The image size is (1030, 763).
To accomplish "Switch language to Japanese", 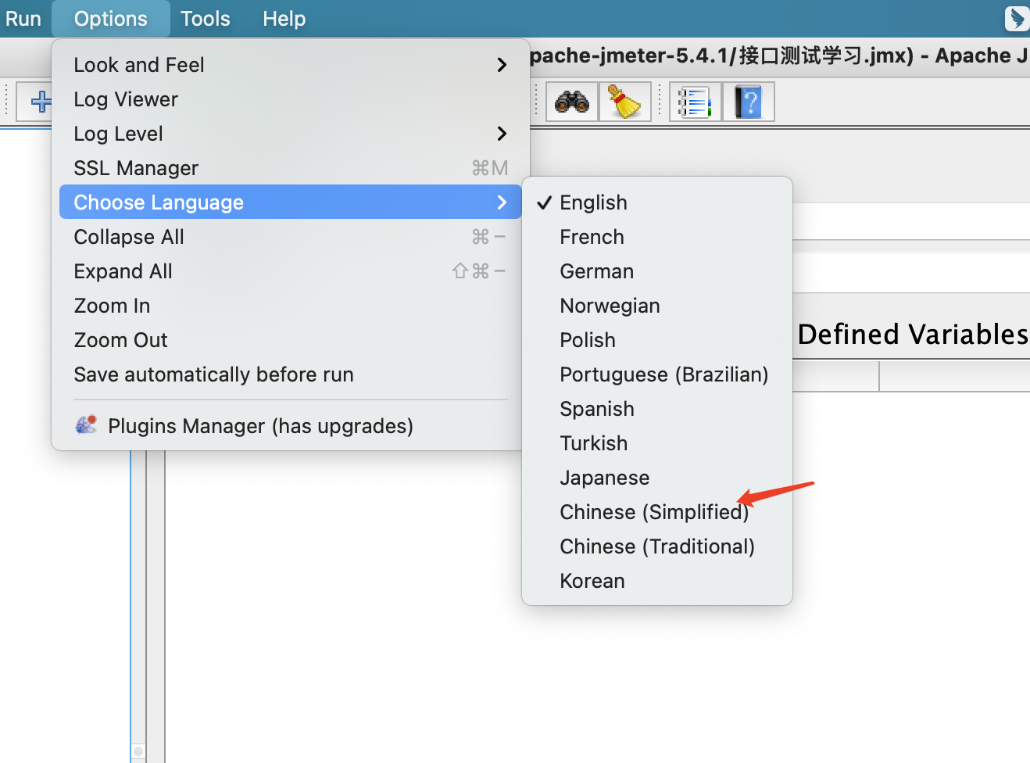I will 657,478.
